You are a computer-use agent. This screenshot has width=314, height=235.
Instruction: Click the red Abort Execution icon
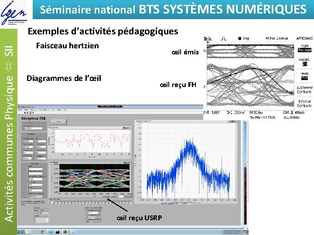(x=31, y=113)
